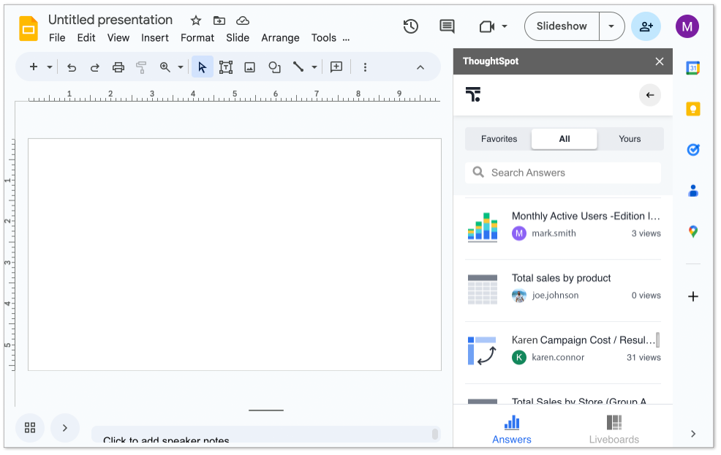Collapse the toolbar with the chevron

[420, 67]
